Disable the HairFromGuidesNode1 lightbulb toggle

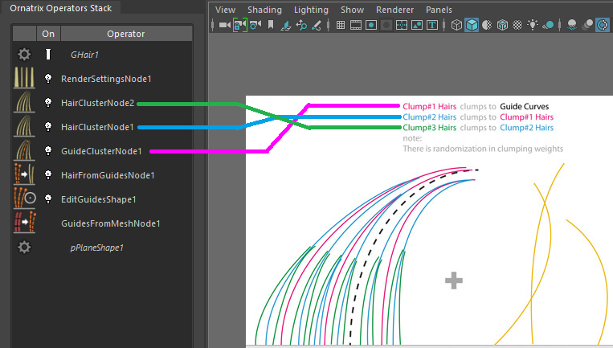click(48, 175)
